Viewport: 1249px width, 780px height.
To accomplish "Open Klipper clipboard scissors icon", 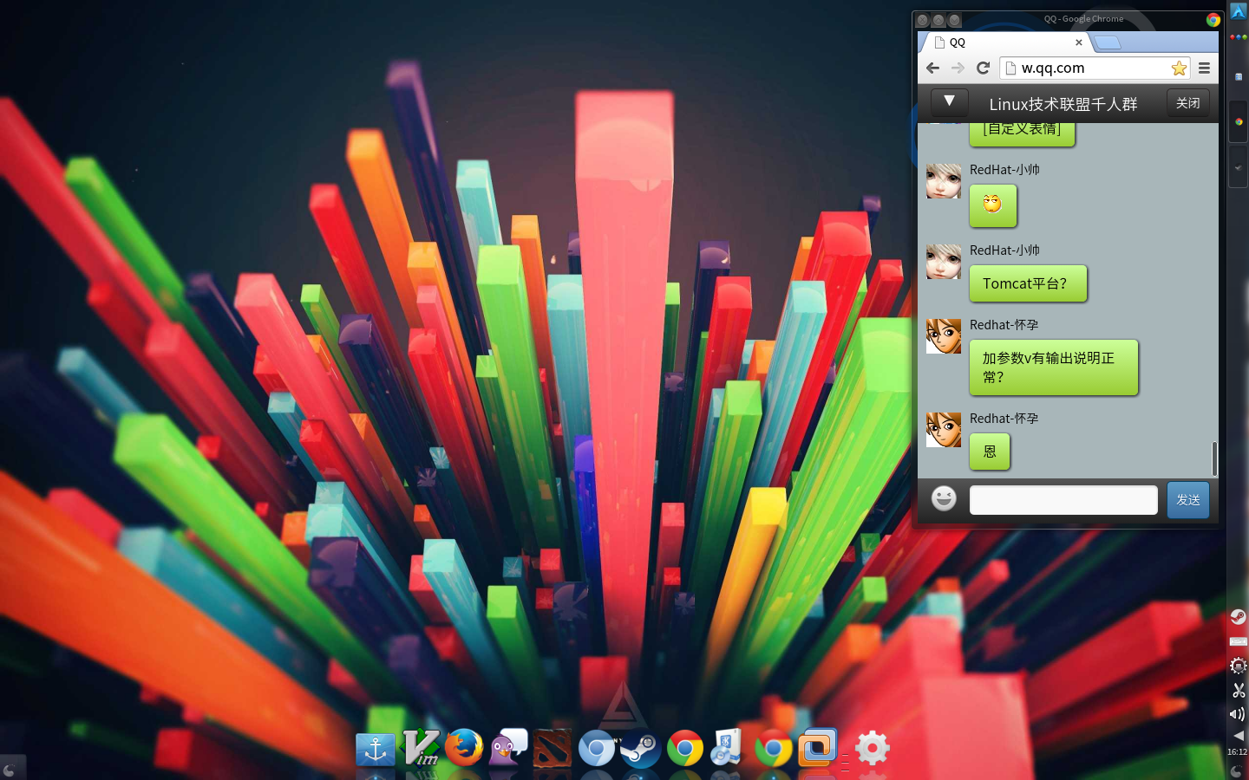I will [x=1239, y=691].
